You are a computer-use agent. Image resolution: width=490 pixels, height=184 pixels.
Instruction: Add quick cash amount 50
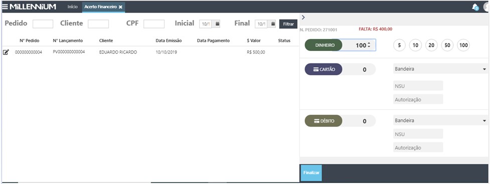point(447,45)
